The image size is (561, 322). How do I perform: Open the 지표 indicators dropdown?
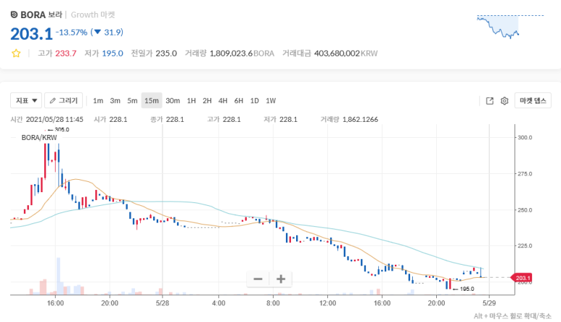[x=26, y=100]
